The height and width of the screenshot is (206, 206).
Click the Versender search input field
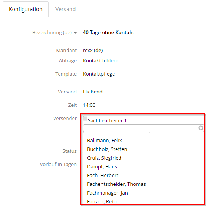tap(143, 128)
